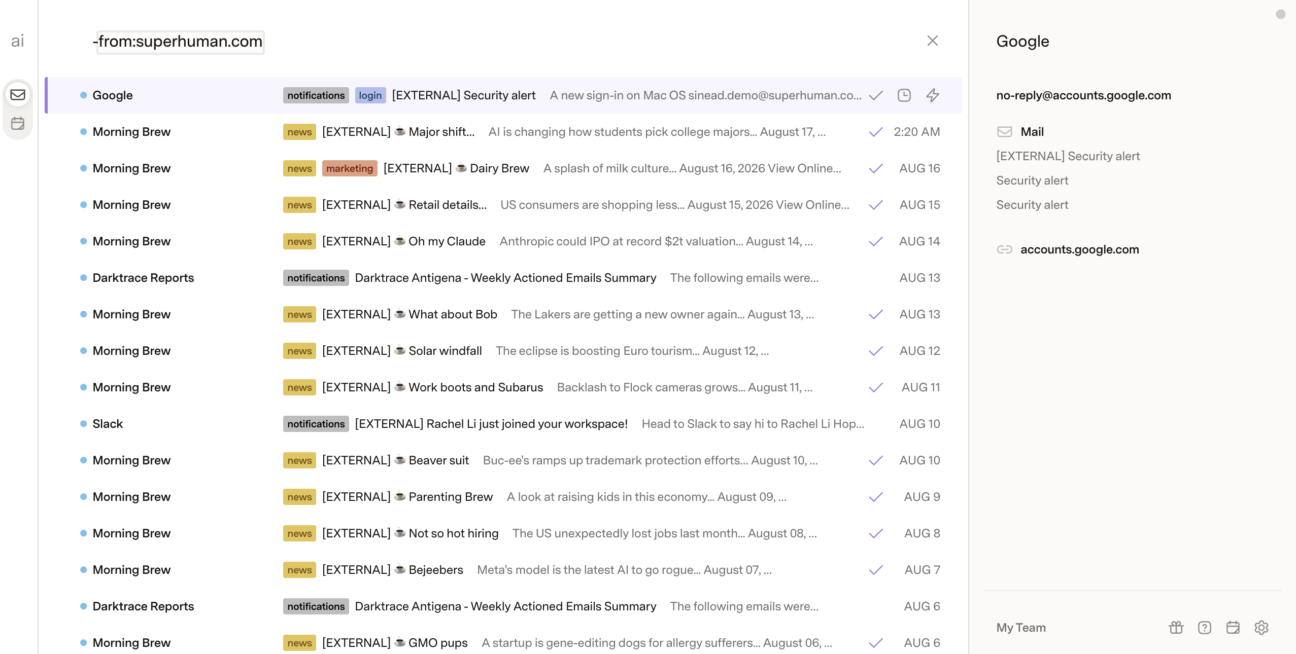Open the Slack 'Rachel Li just joined' email
Screen dimensions: 1296x654
pyautogui.click(x=503, y=424)
